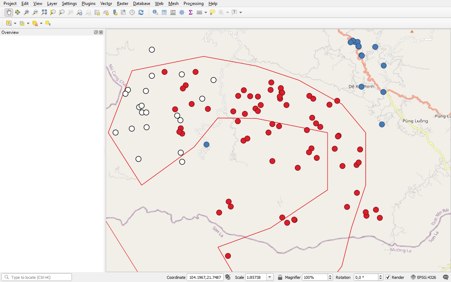Click Pan Map to Selection icon
The height and width of the screenshot is (282, 451).
18,12
